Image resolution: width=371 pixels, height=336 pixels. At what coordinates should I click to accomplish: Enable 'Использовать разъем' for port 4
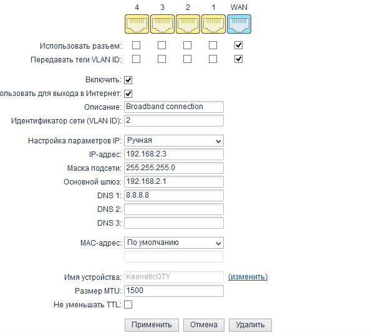coord(136,45)
